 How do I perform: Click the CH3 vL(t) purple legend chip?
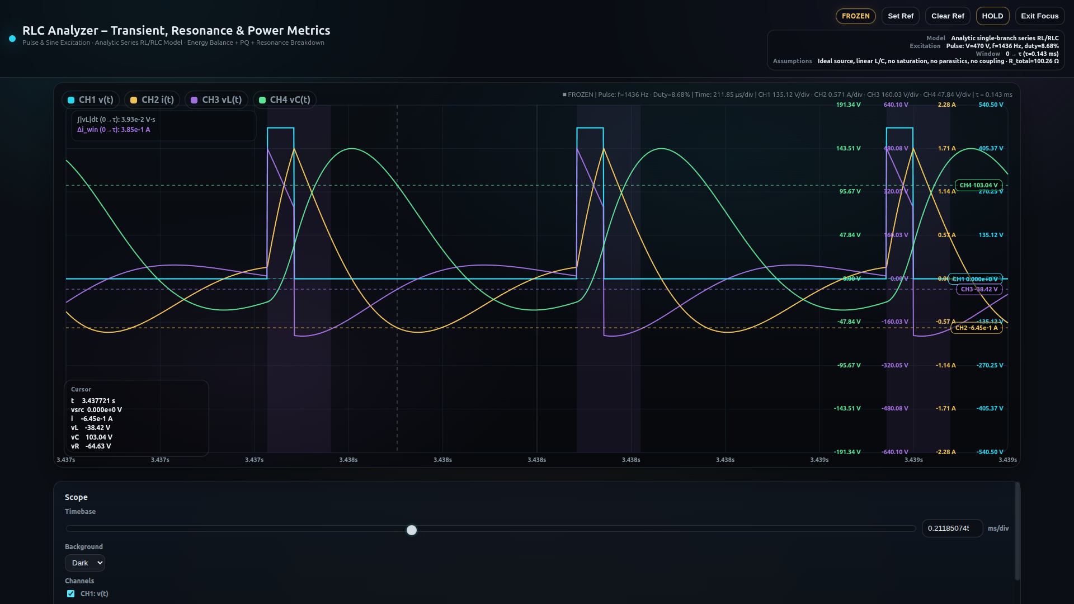tap(216, 100)
